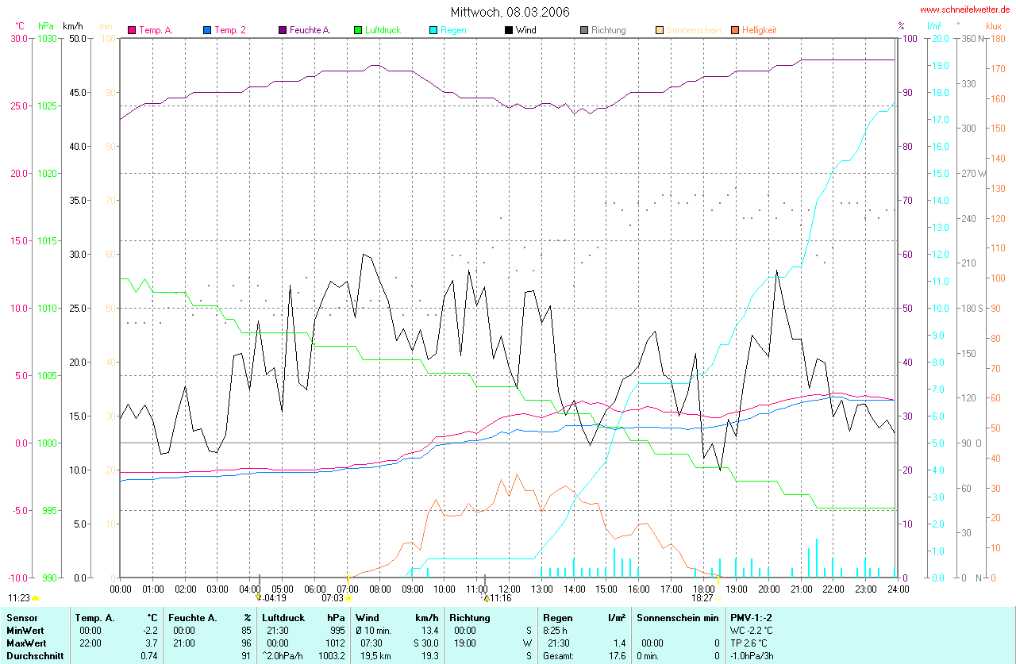Click the average wind value 19.3
1016x664 pixels.
(x=429, y=656)
